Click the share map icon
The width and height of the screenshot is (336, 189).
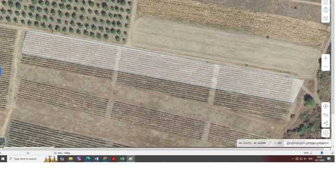coord(325,123)
